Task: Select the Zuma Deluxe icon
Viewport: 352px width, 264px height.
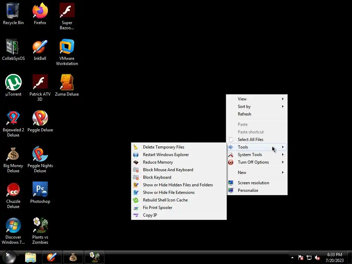Action: [x=67, y=85]
